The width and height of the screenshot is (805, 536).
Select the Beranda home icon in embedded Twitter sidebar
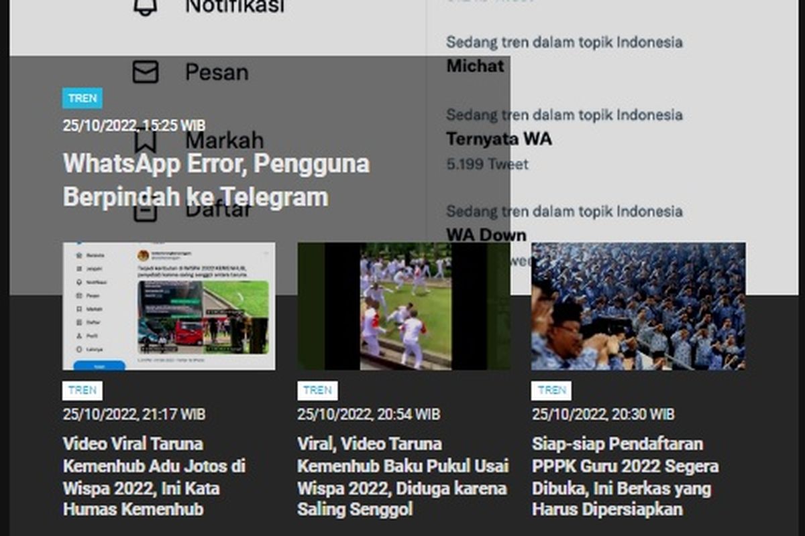pyautogui.click(x=80, y=255)
